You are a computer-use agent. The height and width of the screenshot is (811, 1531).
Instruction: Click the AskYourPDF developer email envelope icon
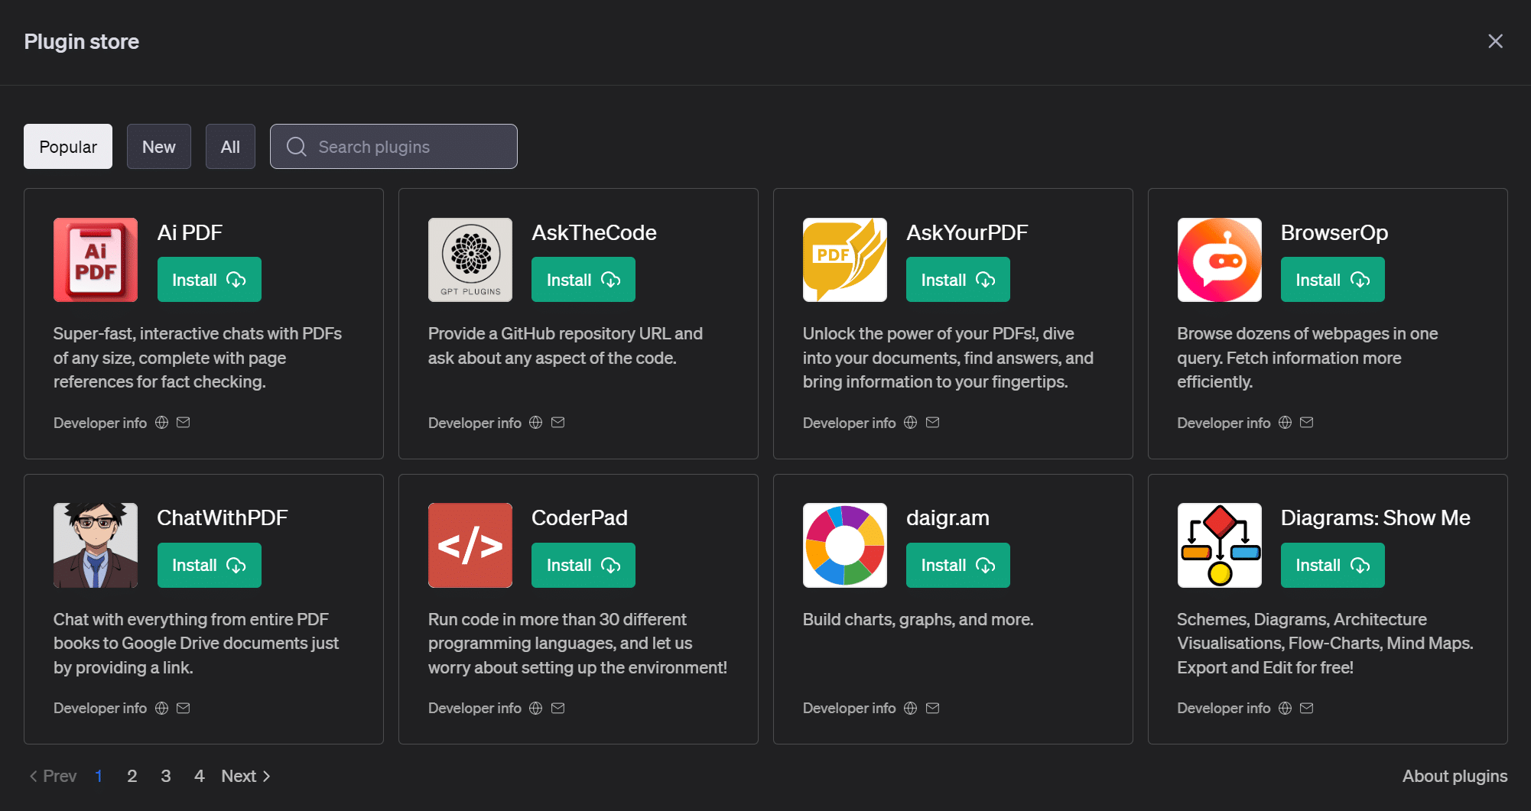pos(932,423)
